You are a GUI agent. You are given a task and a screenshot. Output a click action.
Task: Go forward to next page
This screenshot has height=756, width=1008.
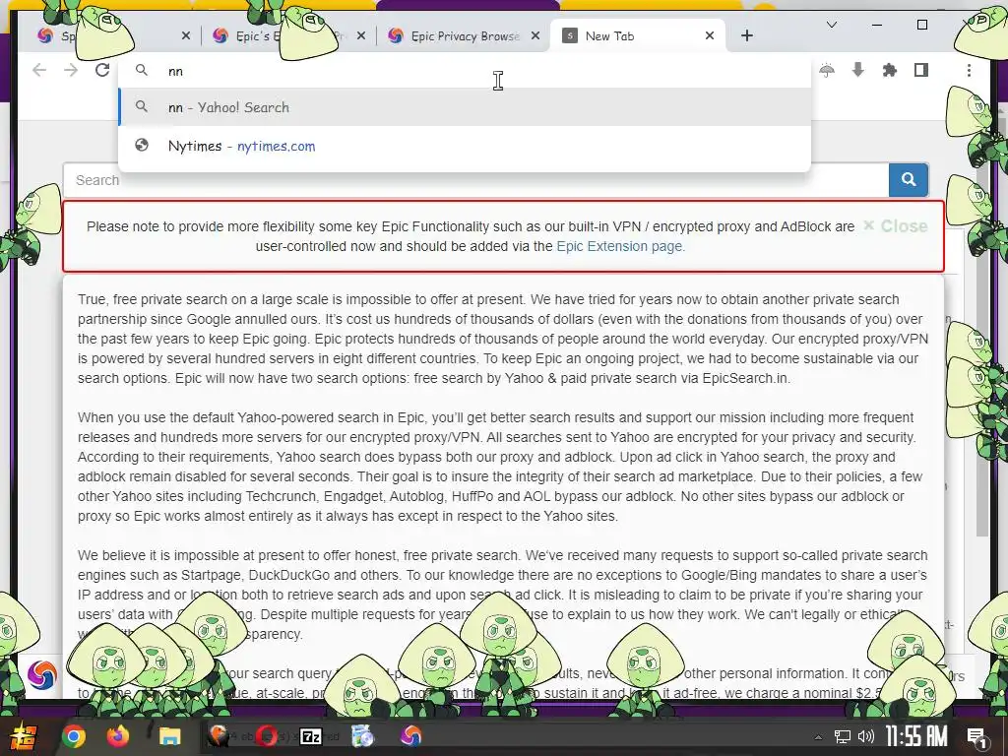coord(71,70)
